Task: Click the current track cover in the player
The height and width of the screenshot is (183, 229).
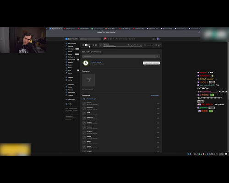Action: 101,45
